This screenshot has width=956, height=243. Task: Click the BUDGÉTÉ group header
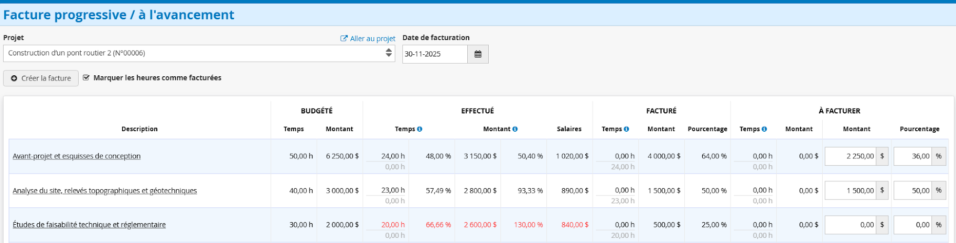pos(317,111)
